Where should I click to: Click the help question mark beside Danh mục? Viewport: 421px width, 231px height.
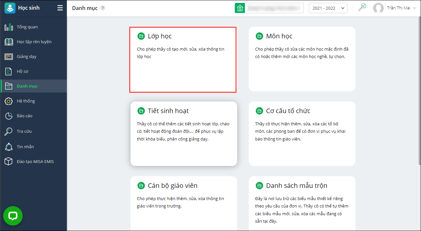(x=103, y=8)
